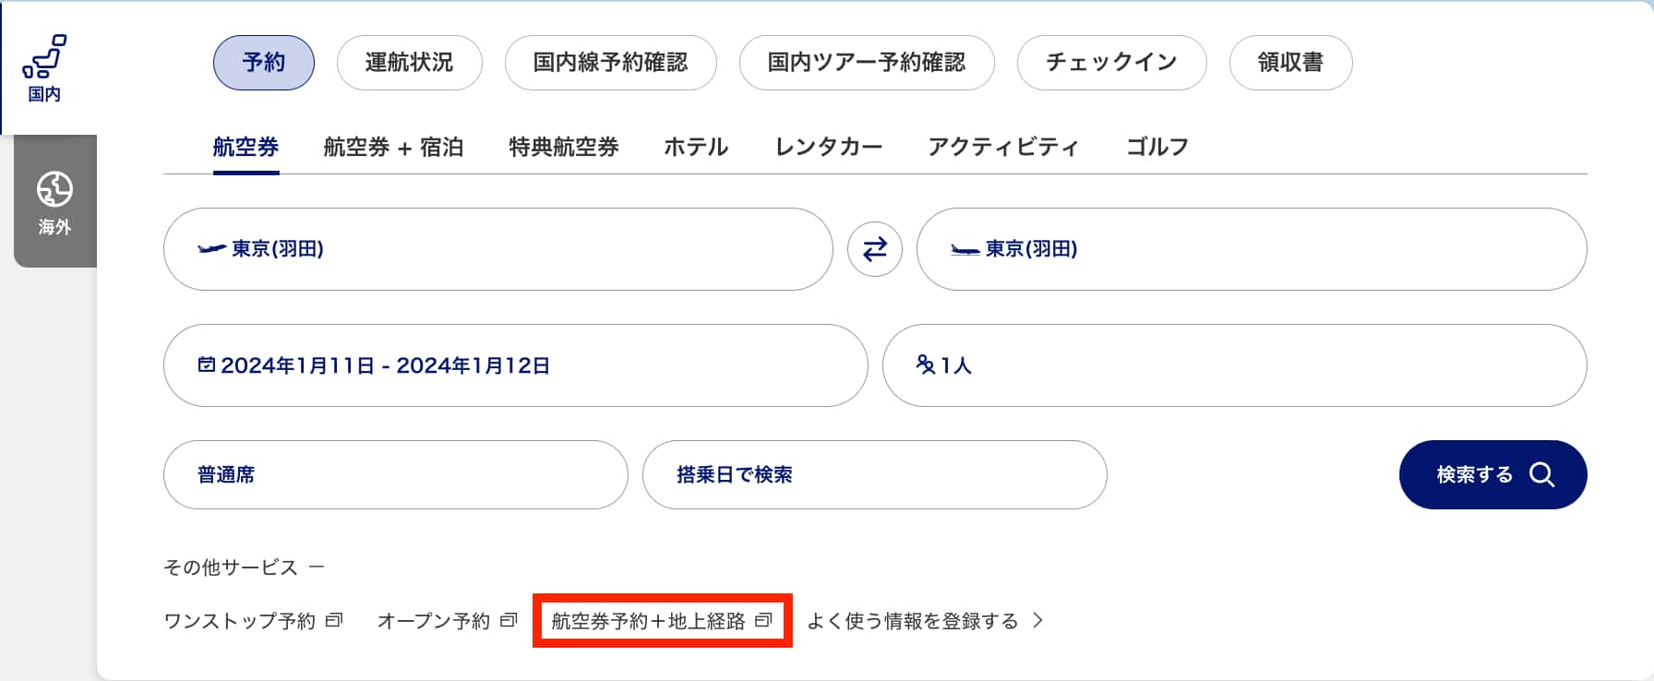Click the 運航状況 button
The width and height of the screenshot is (1654, 681).
tap(409, 63)
